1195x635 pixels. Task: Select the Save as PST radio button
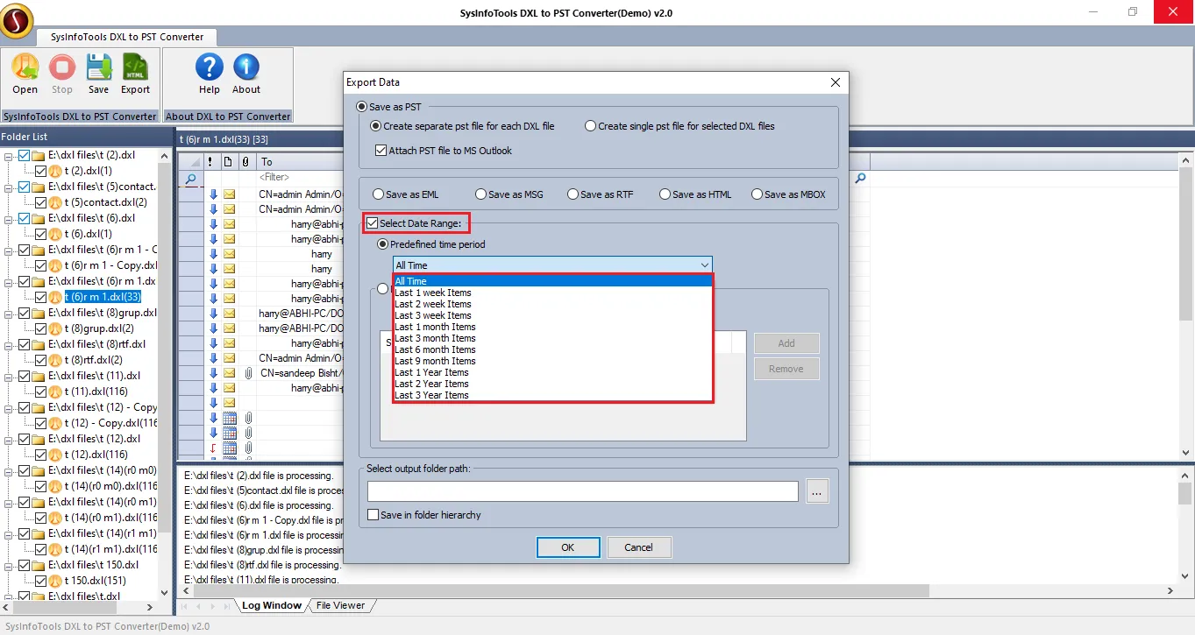tap(361, 107)
